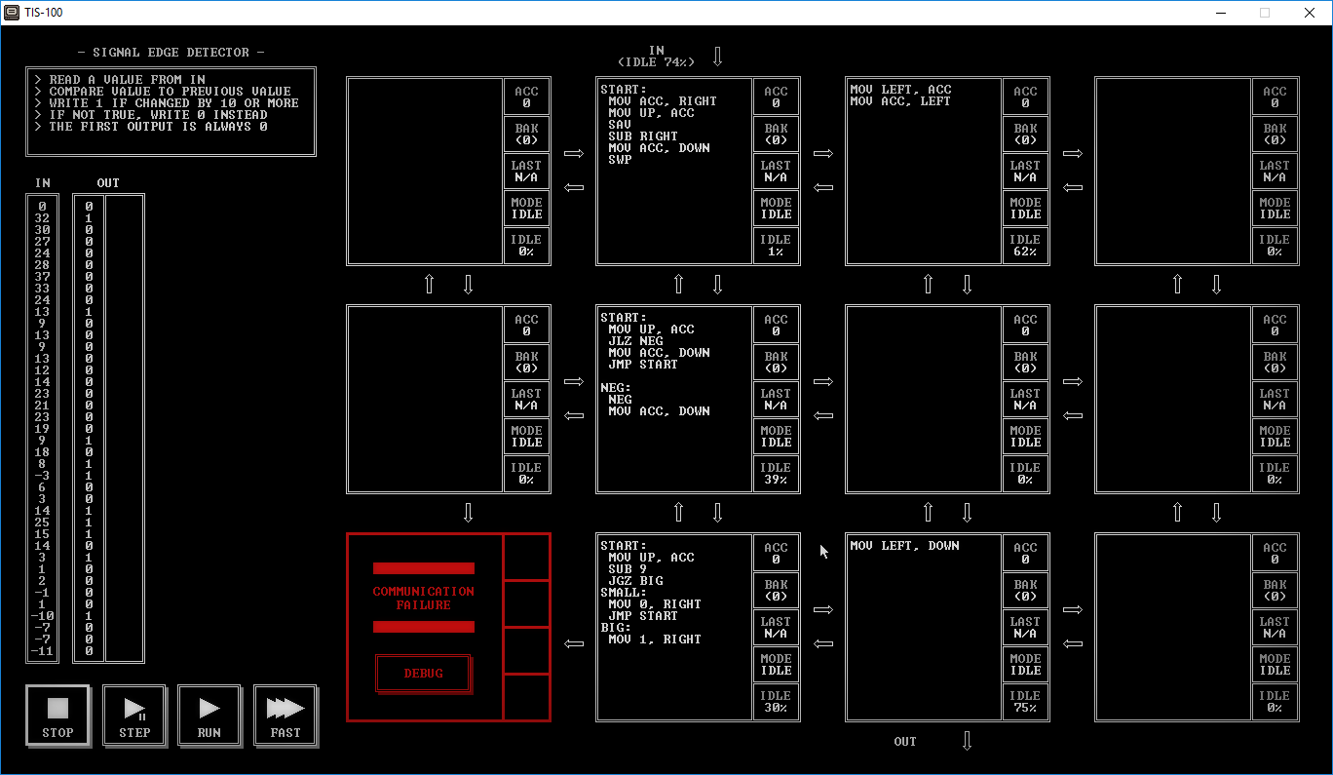Click the top center node code editor
The width and height of the screenshot is (1333, 775).
point(674,171)
